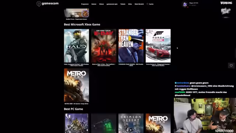Click the Media Crows thumbnail at top
Viewport: 236px width, 133px height.
click(76, 13)
